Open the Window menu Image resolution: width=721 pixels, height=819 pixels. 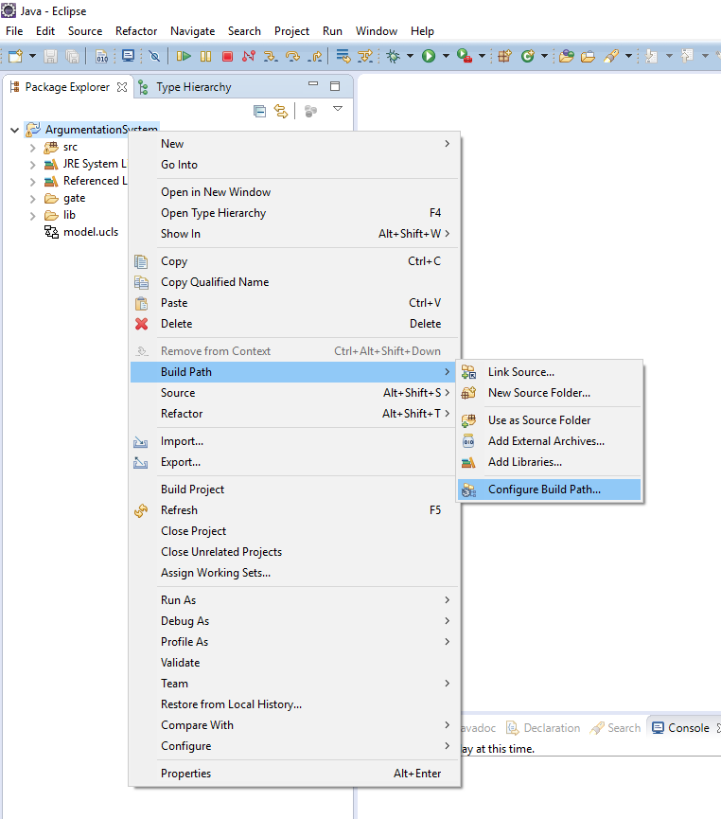(x=377, y=31)
